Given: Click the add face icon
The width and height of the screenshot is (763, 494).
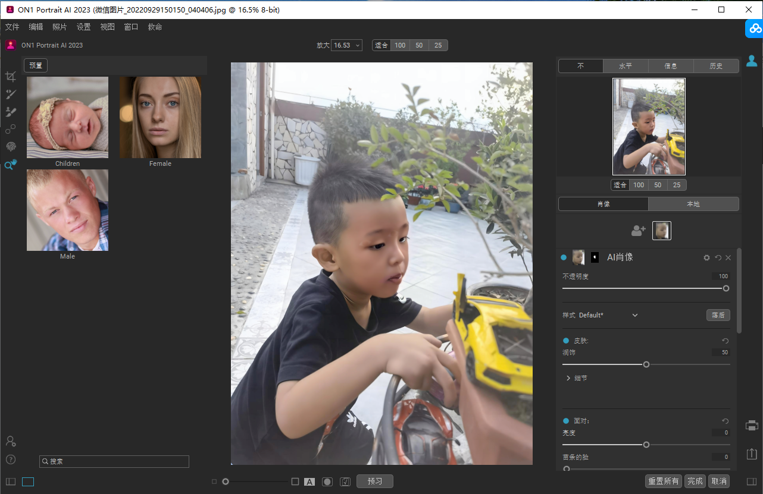Looking at the screenshot, I should [639, 231].
